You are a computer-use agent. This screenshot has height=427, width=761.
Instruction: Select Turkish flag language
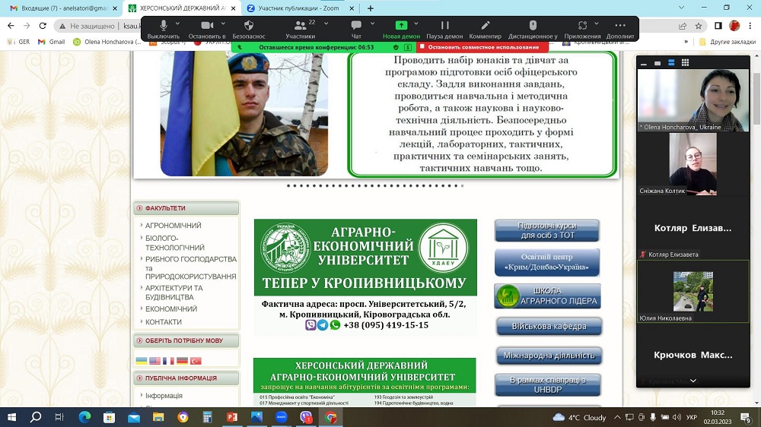(x=196, y=361)
